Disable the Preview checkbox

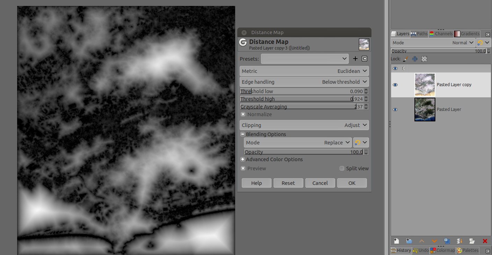pyautogui.click(x=243, y=168)
